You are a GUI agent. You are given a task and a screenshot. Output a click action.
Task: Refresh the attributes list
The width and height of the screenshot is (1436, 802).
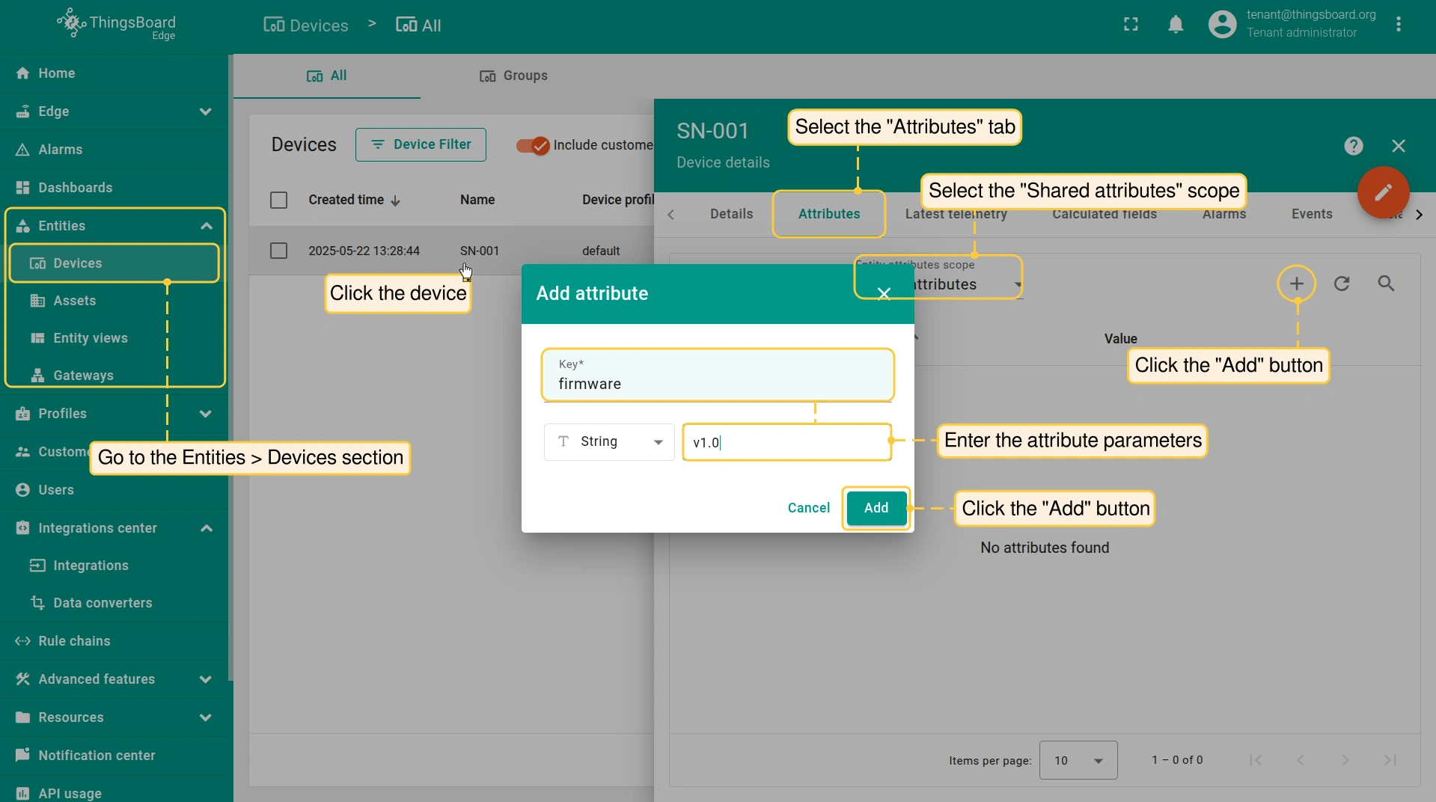[1342, 284]
